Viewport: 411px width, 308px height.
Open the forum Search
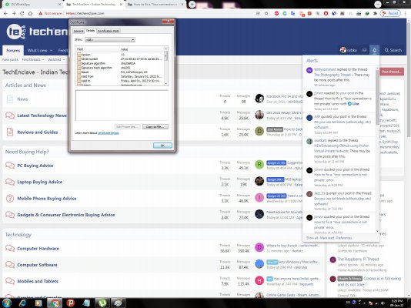393,50
